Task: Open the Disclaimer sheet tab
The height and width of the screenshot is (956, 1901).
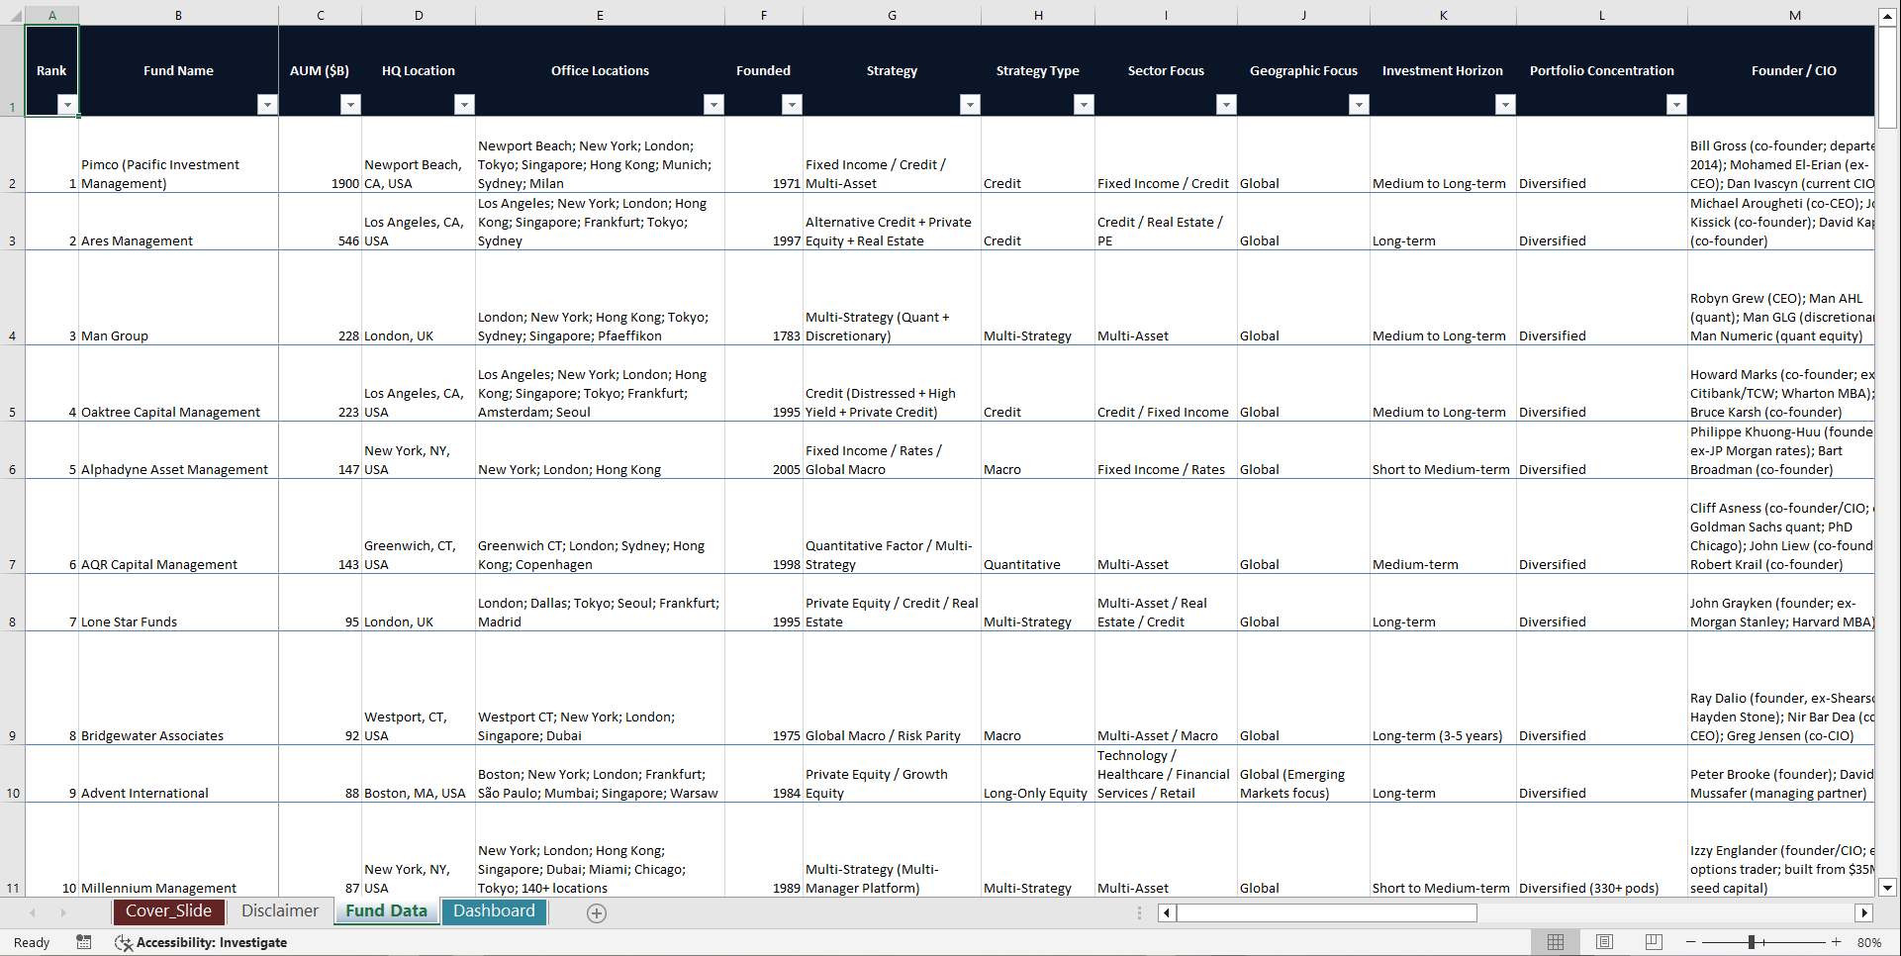Action: (279, 911)
